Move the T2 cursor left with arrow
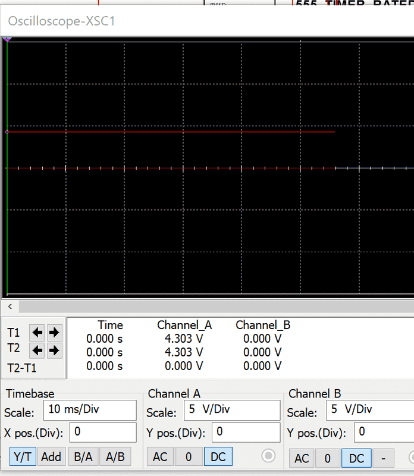Viewport: 414px width, 476px height. pyautogui.click(x=37, y=350)
